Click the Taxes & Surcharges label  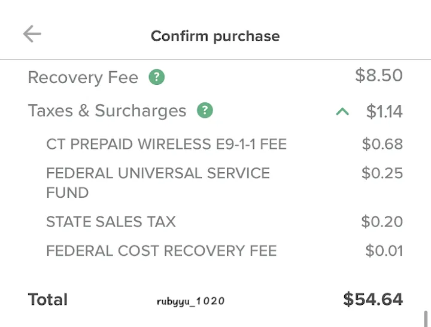click(x=107, y=111)
